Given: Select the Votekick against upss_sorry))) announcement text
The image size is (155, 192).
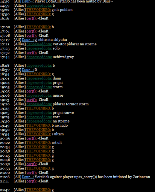Looking at the screenshot, I should (x=92, y=177).
